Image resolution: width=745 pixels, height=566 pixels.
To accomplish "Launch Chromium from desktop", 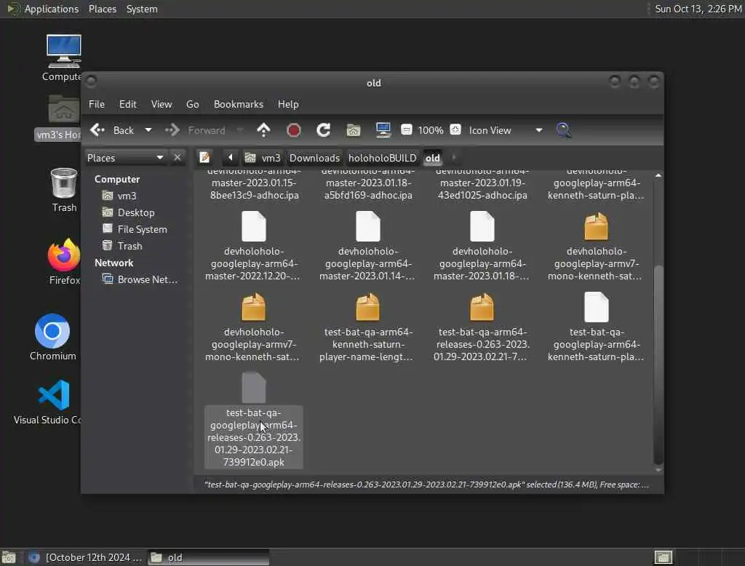I will [52, 337].
